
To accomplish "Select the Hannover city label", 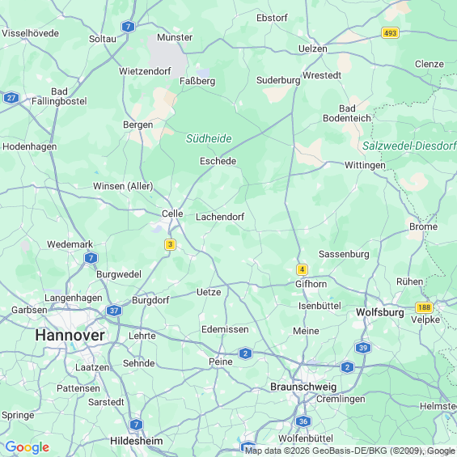I will pyautogui.click(x=70, y=335).
